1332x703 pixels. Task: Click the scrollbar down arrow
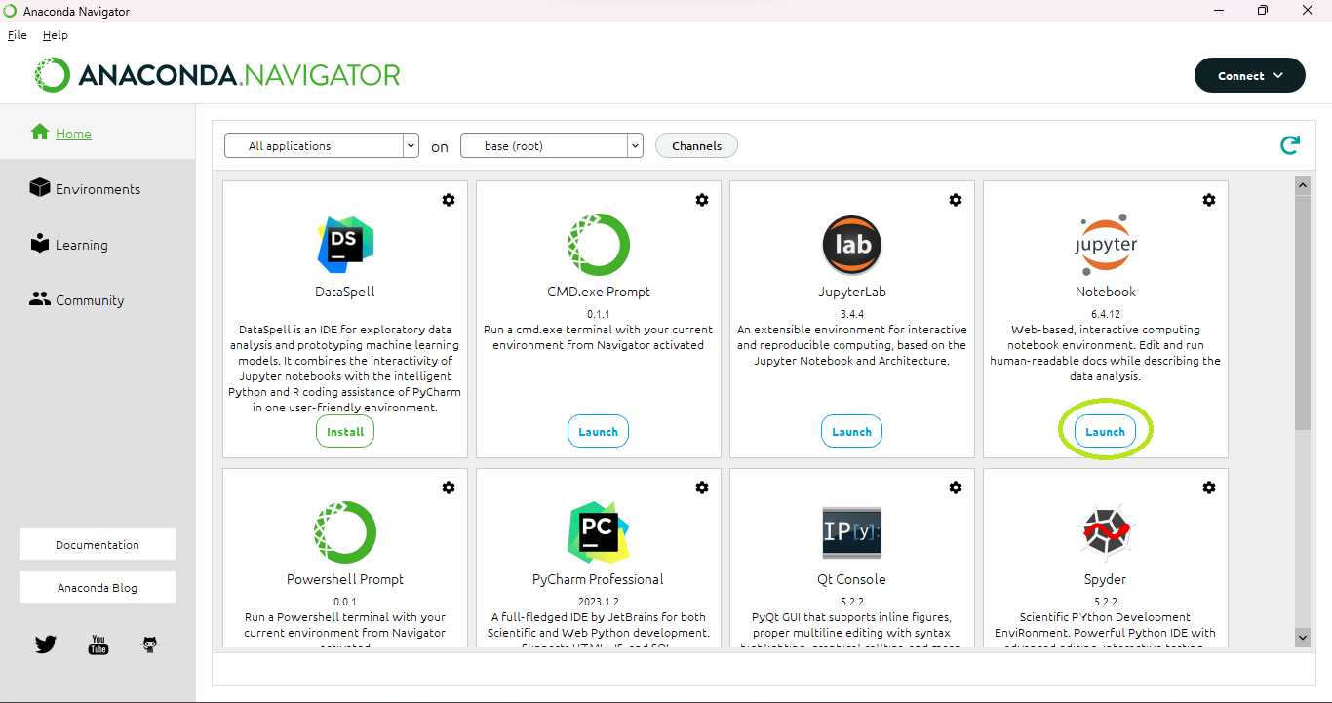pyautogui.click(x=1302, y=637)
